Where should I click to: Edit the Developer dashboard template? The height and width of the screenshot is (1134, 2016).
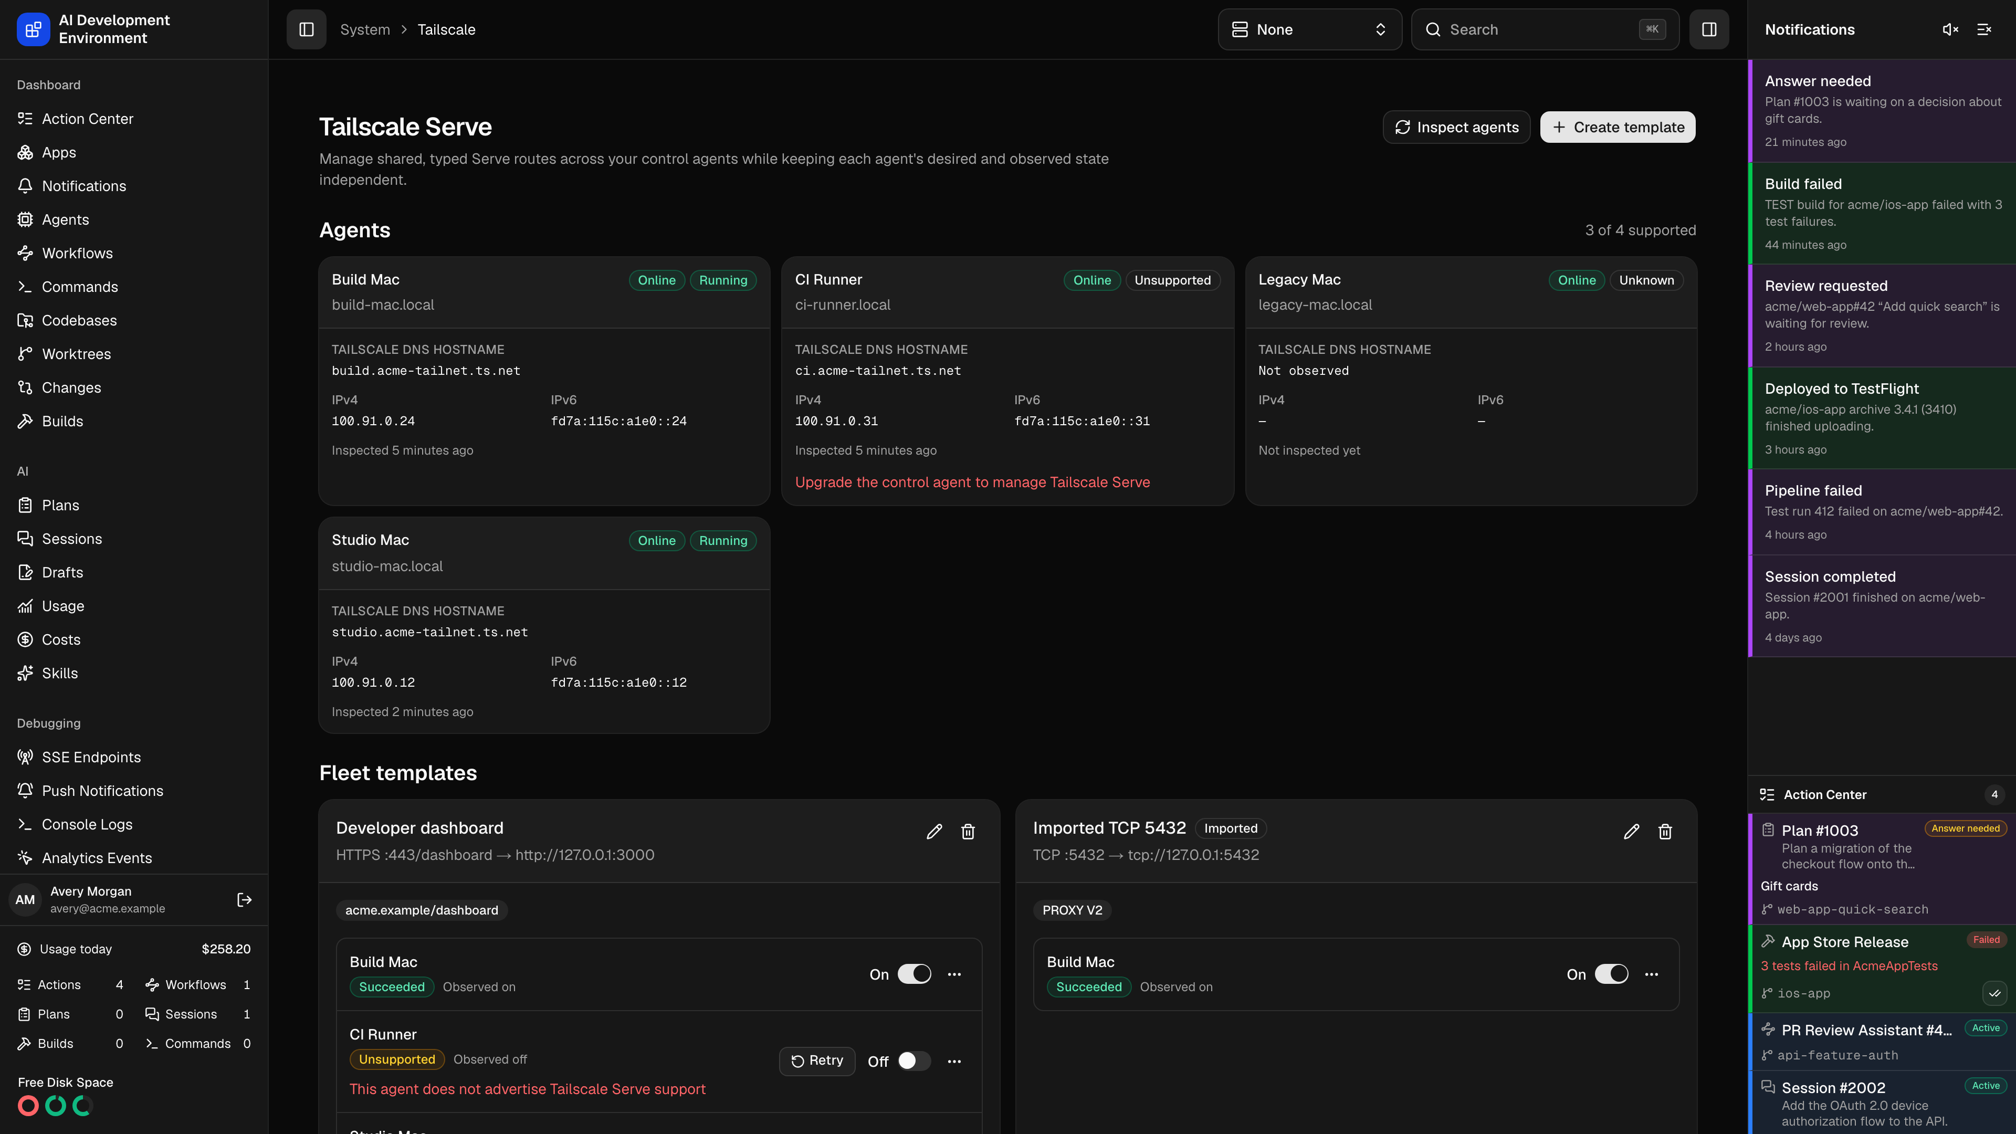(x=934, y=831)
